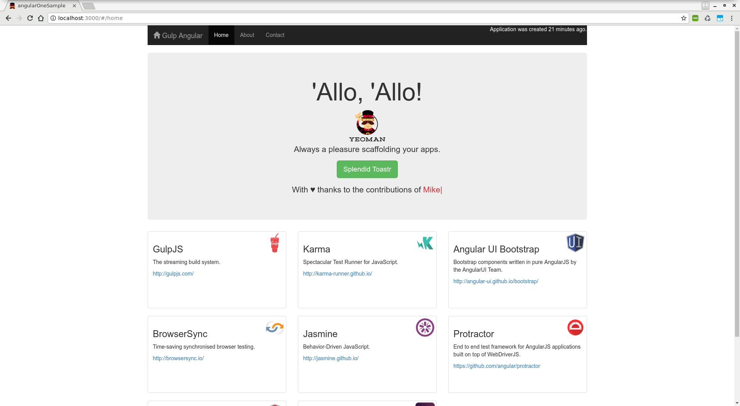Reload the page with the refresh icon

tap(30, 18)
